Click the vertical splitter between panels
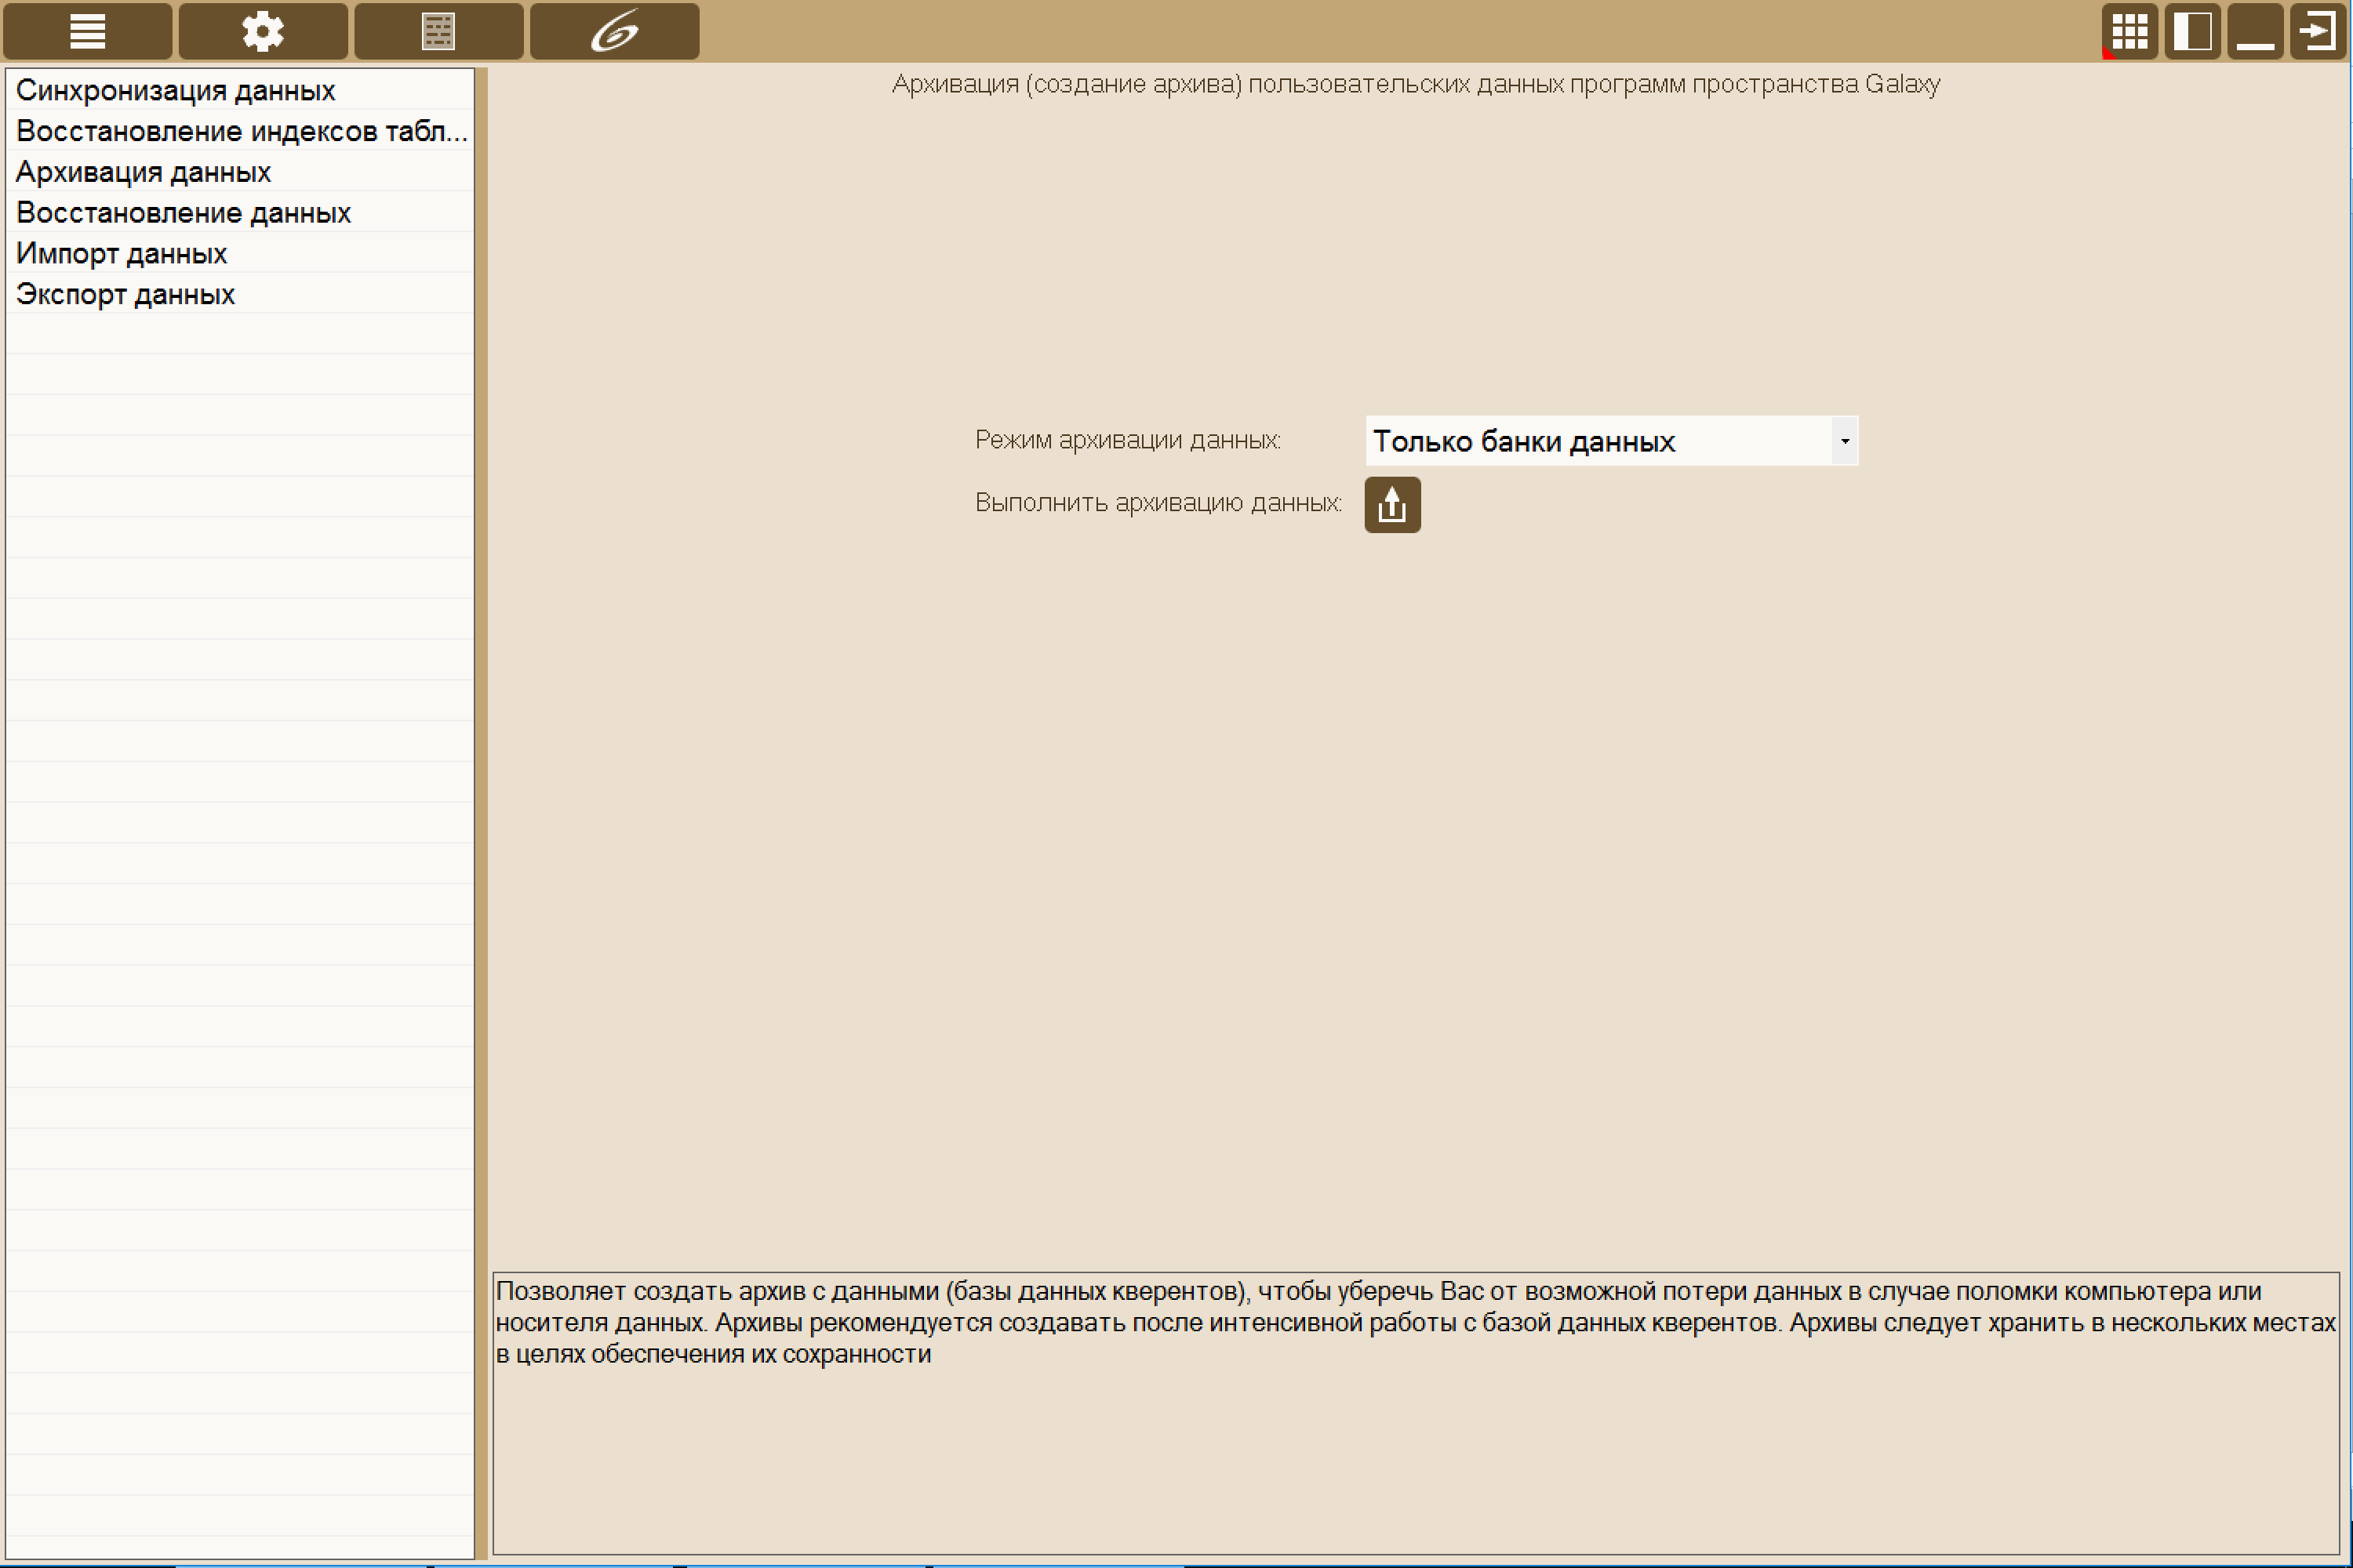2353x1568 pixels. click(482, 812)
